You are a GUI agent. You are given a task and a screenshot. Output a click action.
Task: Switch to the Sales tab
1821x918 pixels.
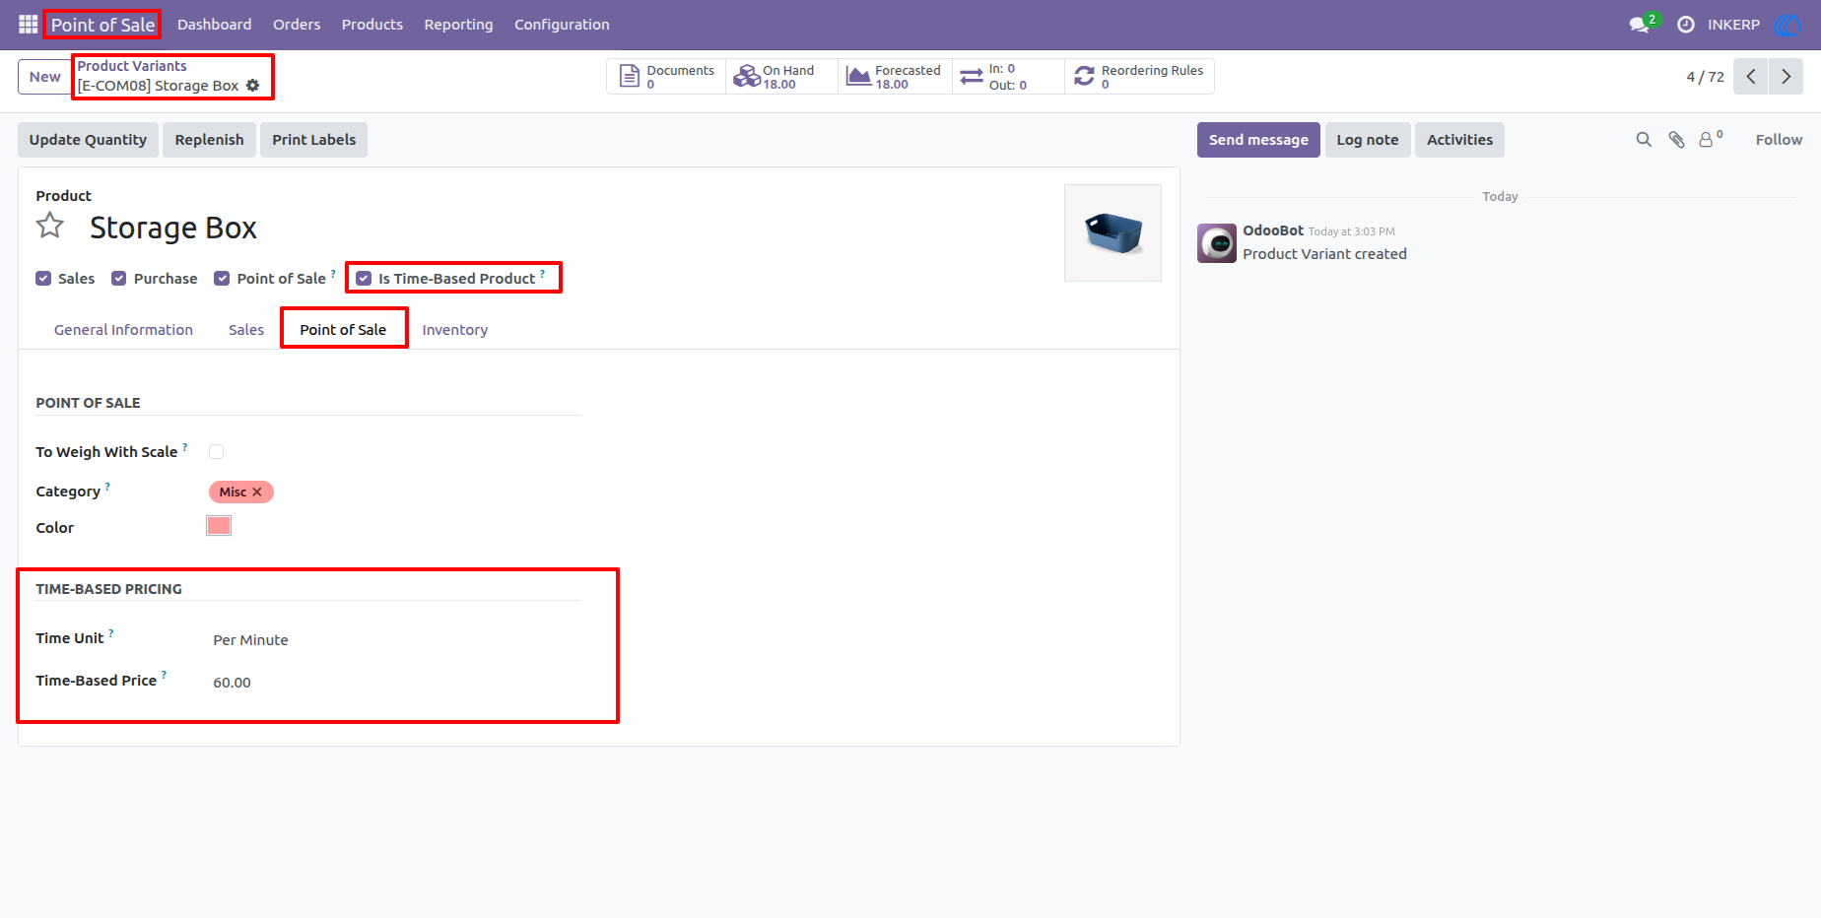click(x=246, y=330)
